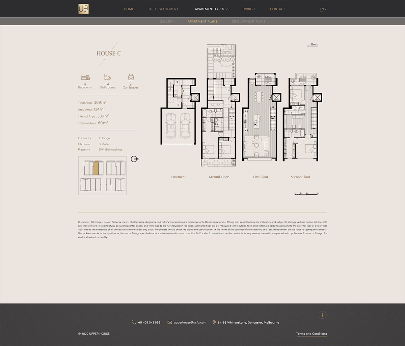Click the phone icon in footer

click(134, 322)
